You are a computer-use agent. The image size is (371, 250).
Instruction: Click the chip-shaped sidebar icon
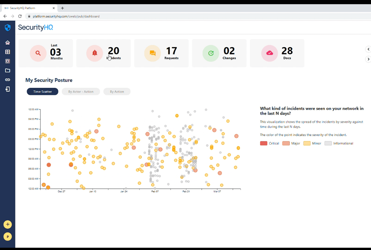tap(7, 61)
